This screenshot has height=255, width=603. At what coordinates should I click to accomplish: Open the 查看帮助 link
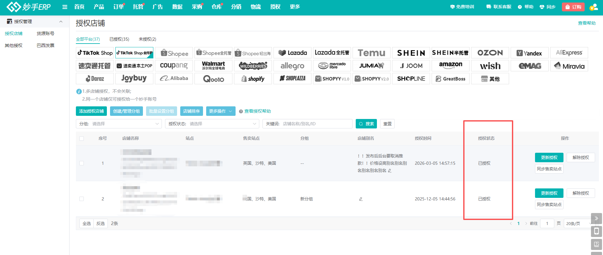click(x=587, y=23)
